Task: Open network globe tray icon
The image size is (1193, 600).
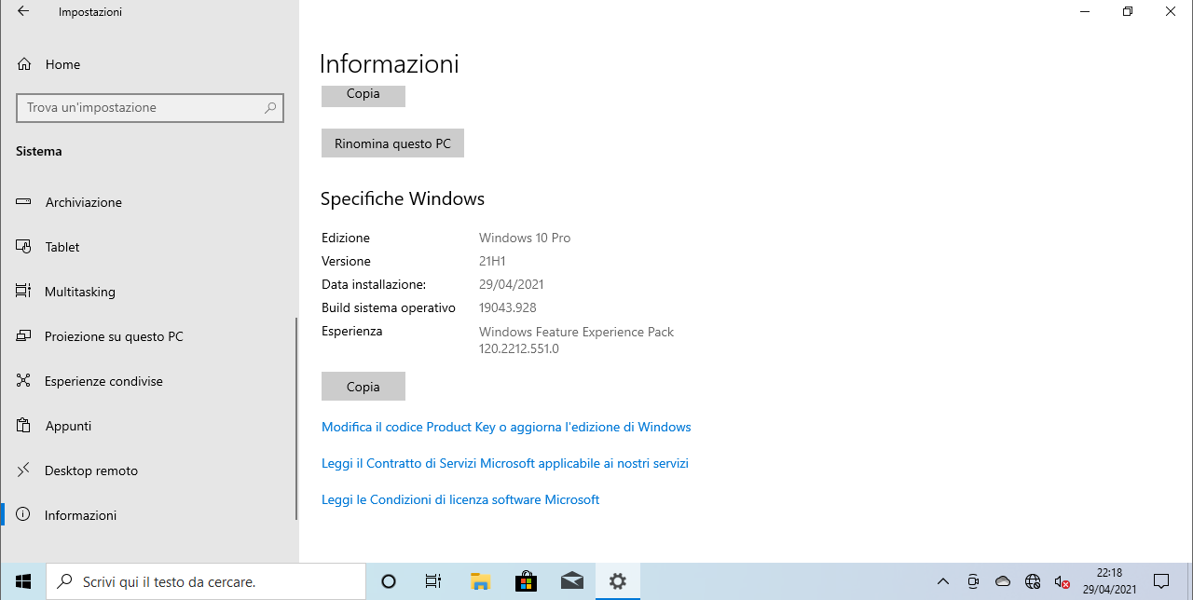Action: point(1033,581)
